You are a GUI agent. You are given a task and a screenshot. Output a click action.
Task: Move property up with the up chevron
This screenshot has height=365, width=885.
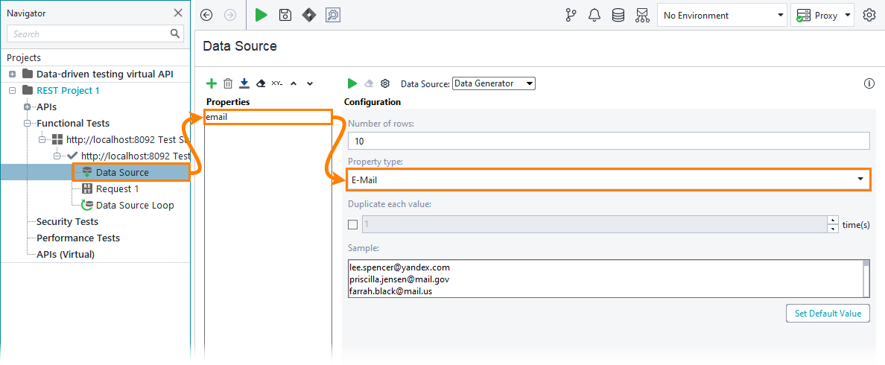pyautogui.click(x=293, y=83)
